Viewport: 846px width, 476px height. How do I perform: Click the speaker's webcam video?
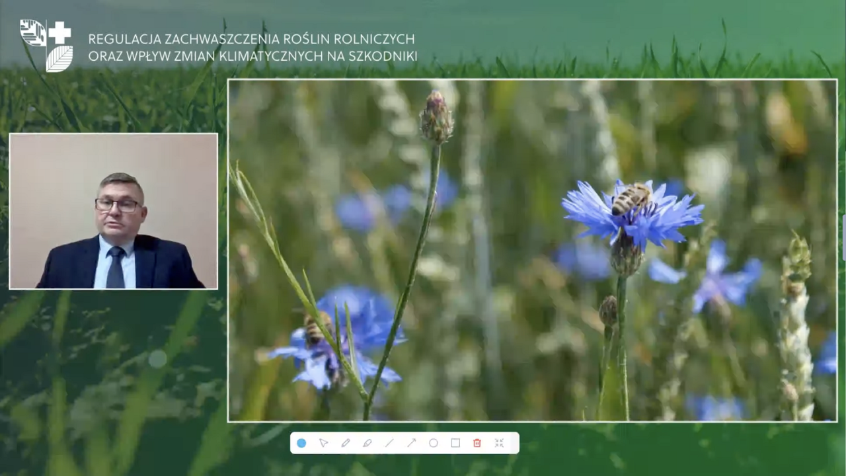(114, 211)
